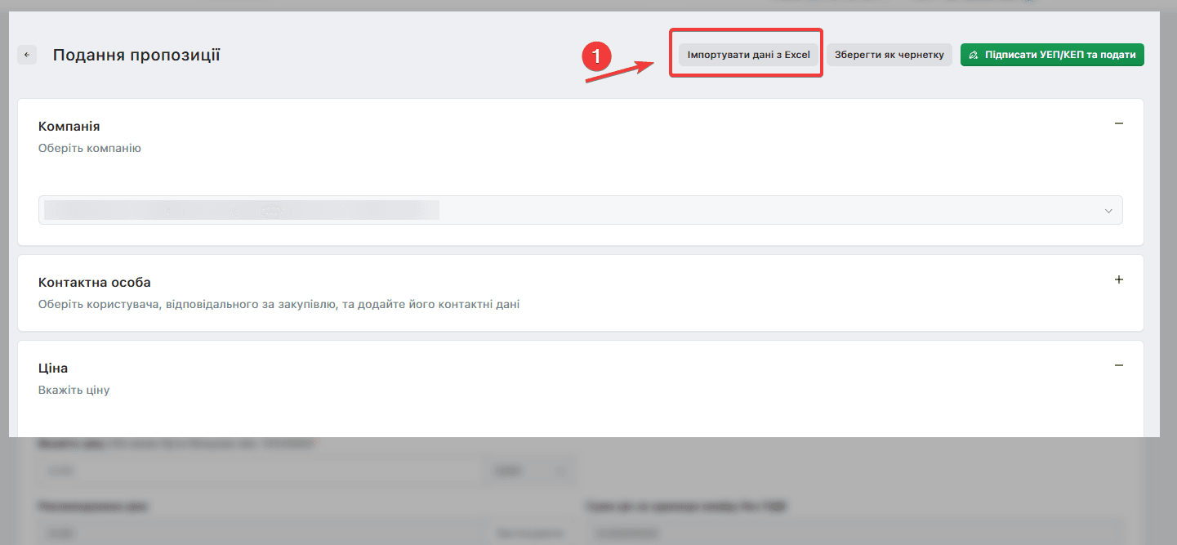This screenshot has width=1177, height=545.
Task: Open the company selection dropdown
Action: click(581, 210)
